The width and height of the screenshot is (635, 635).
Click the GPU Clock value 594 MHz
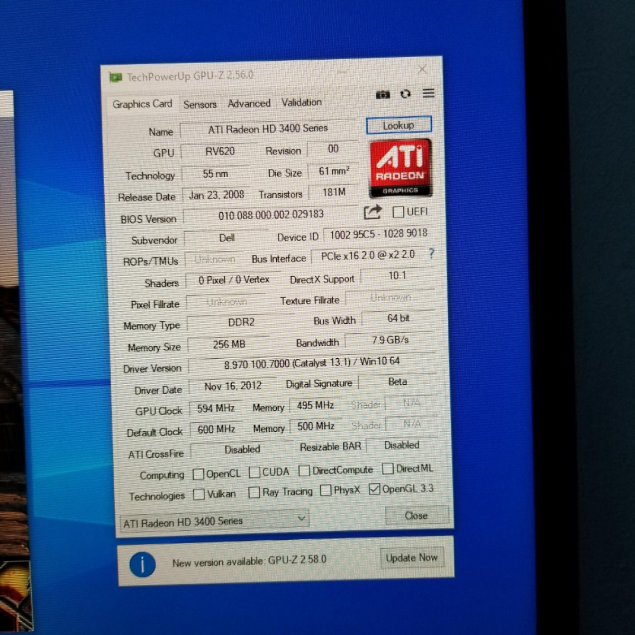tap(216, 409)
